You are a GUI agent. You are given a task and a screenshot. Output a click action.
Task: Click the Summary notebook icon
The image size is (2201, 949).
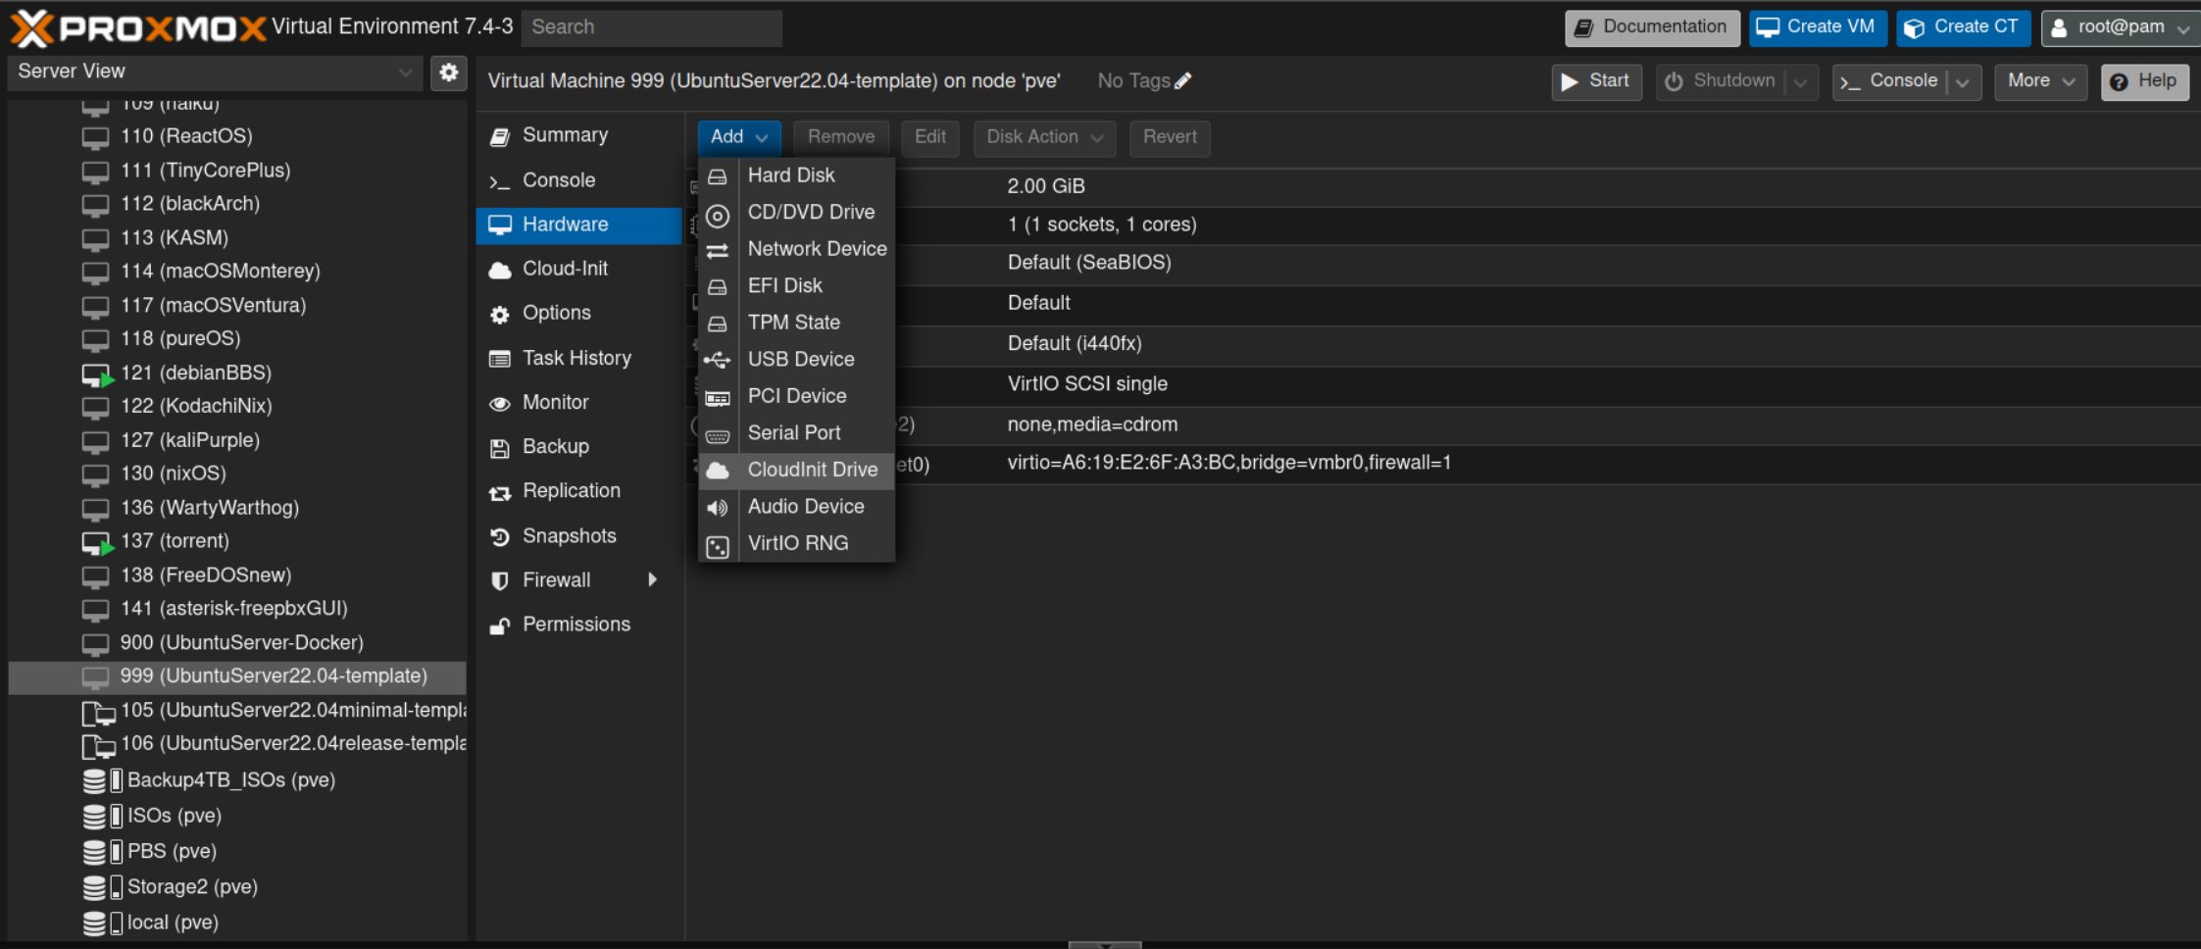point(500,136)
